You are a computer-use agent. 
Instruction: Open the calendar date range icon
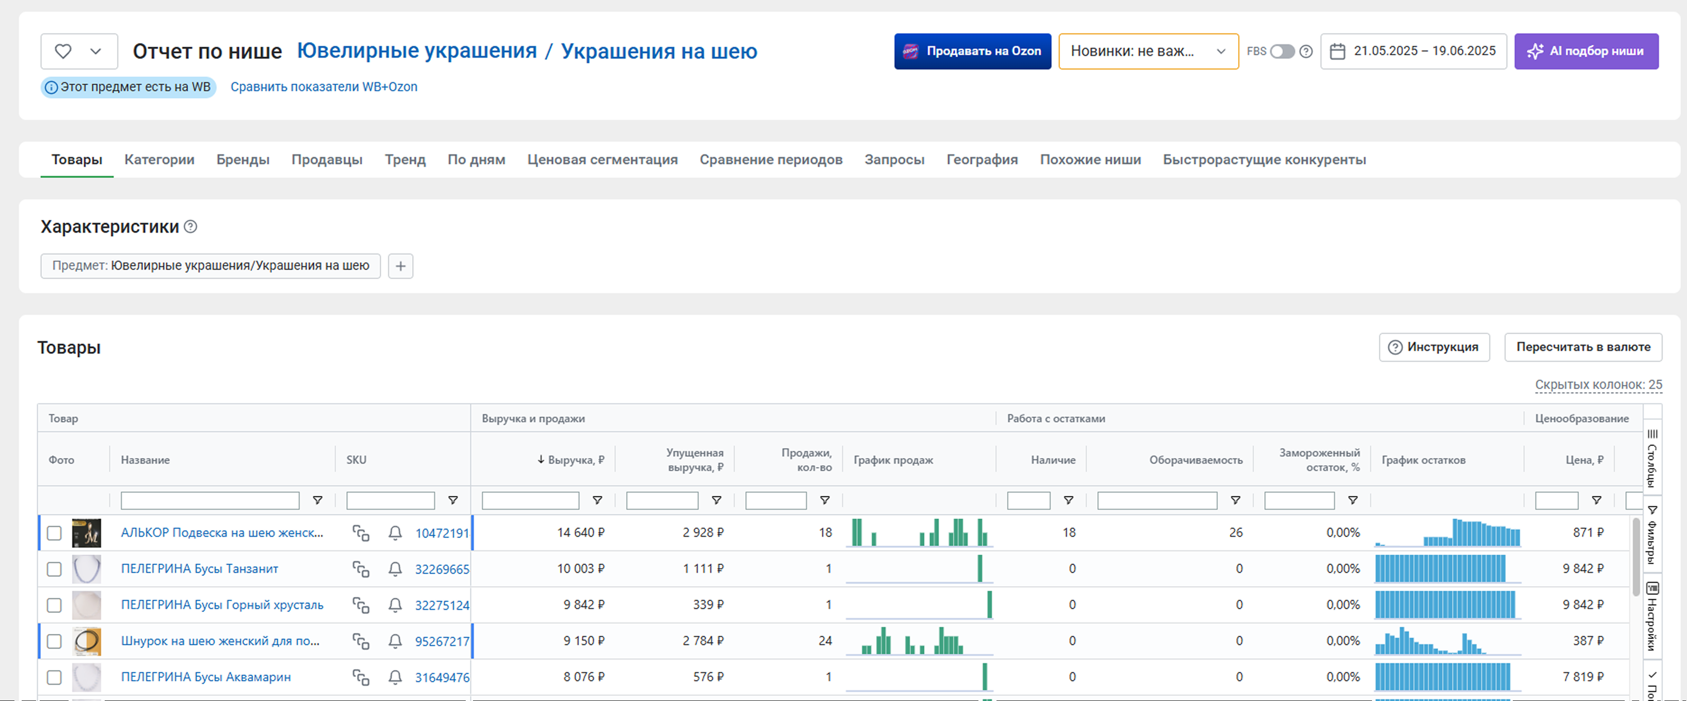click(1338, 51)
